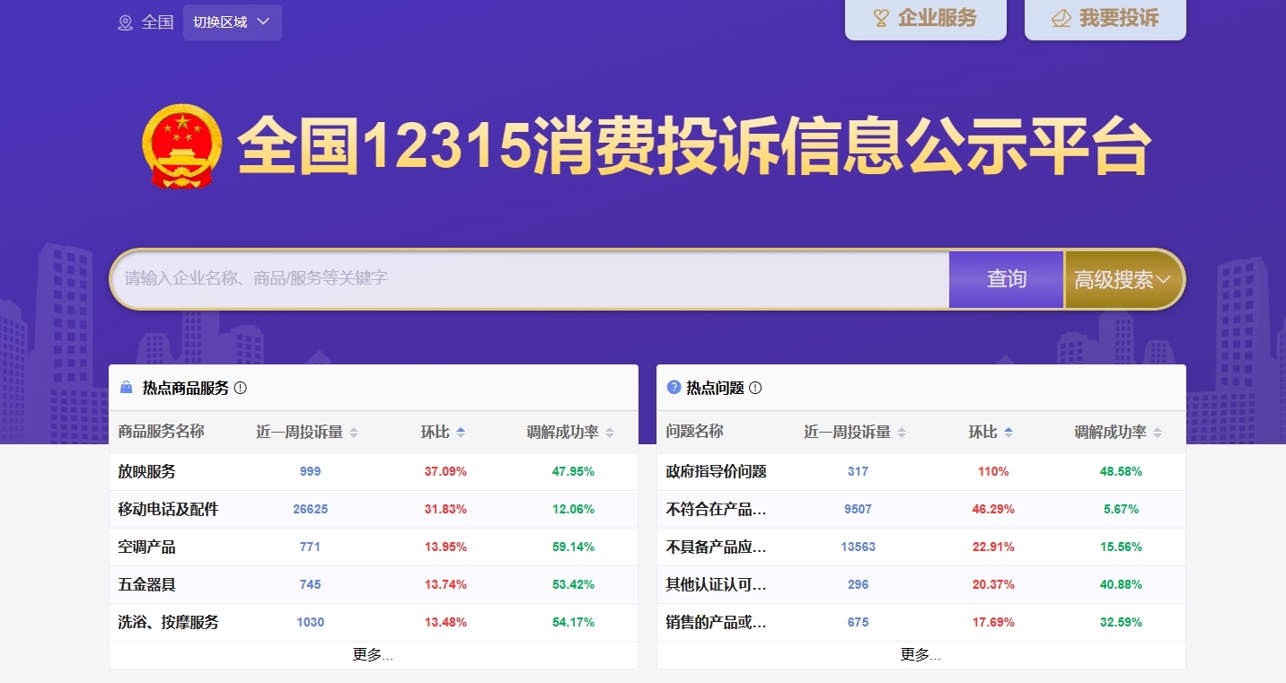The width and height of the screenshot is (1286, 683).
Task: Click the complaint count 13563
Action: tap(859, 547)
